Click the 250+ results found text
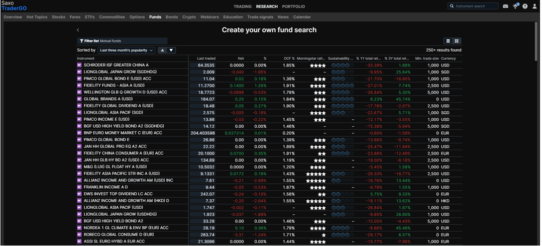Image resolution: width=542 pixels, height=246 pixels. tap(443, 50)
